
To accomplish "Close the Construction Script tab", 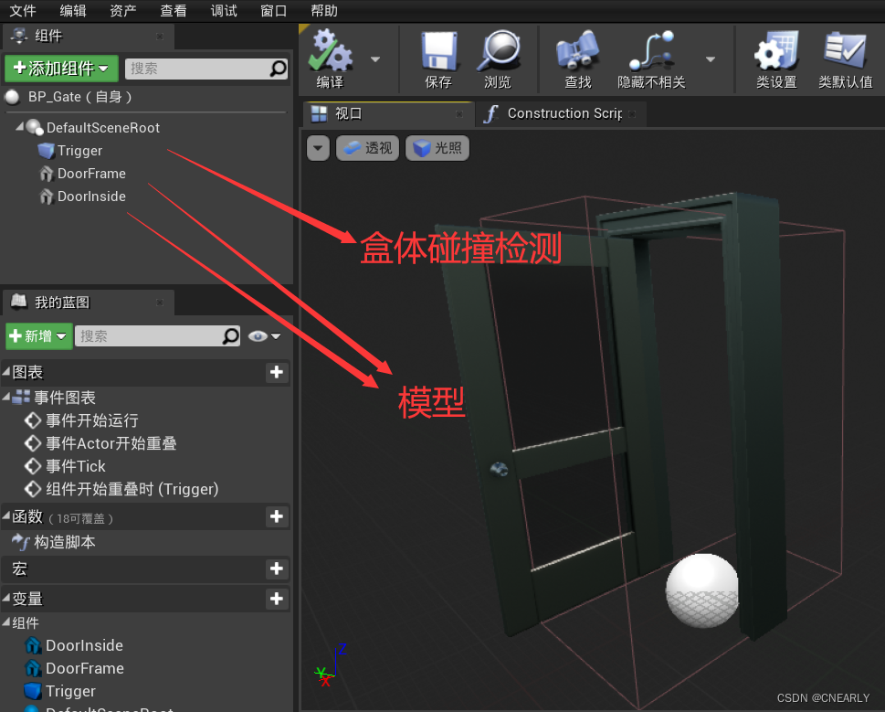I will coord(632,114).
